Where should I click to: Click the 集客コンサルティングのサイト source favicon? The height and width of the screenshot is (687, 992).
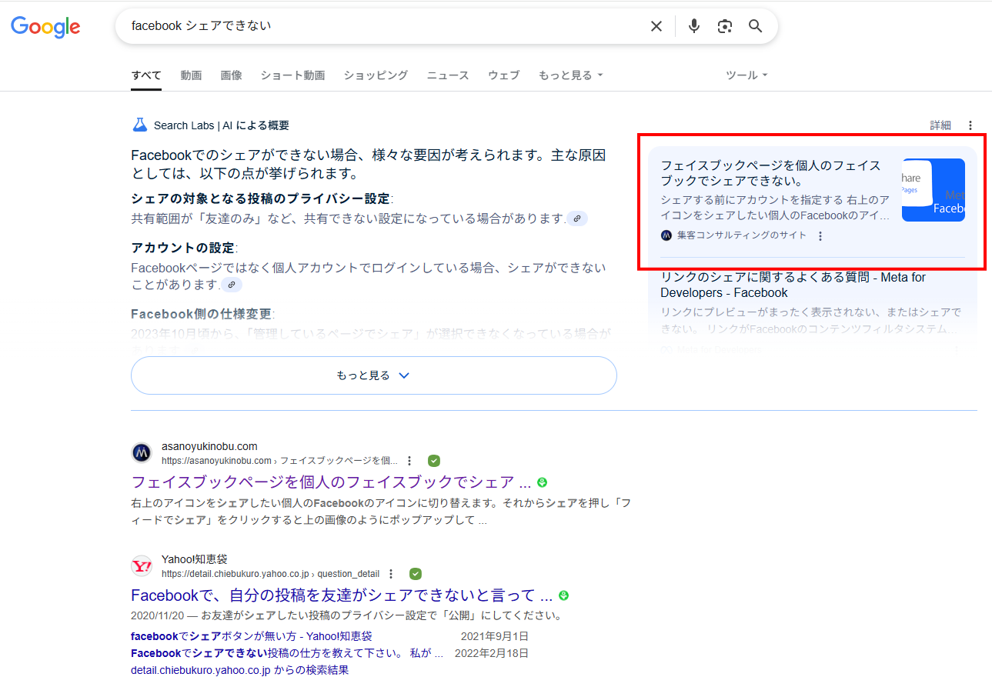click(666, 235)
